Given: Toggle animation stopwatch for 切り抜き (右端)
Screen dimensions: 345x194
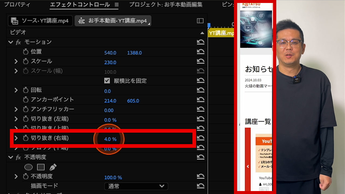Looking at the screenshot, I should pyautogui.click(x=26, y=138).
